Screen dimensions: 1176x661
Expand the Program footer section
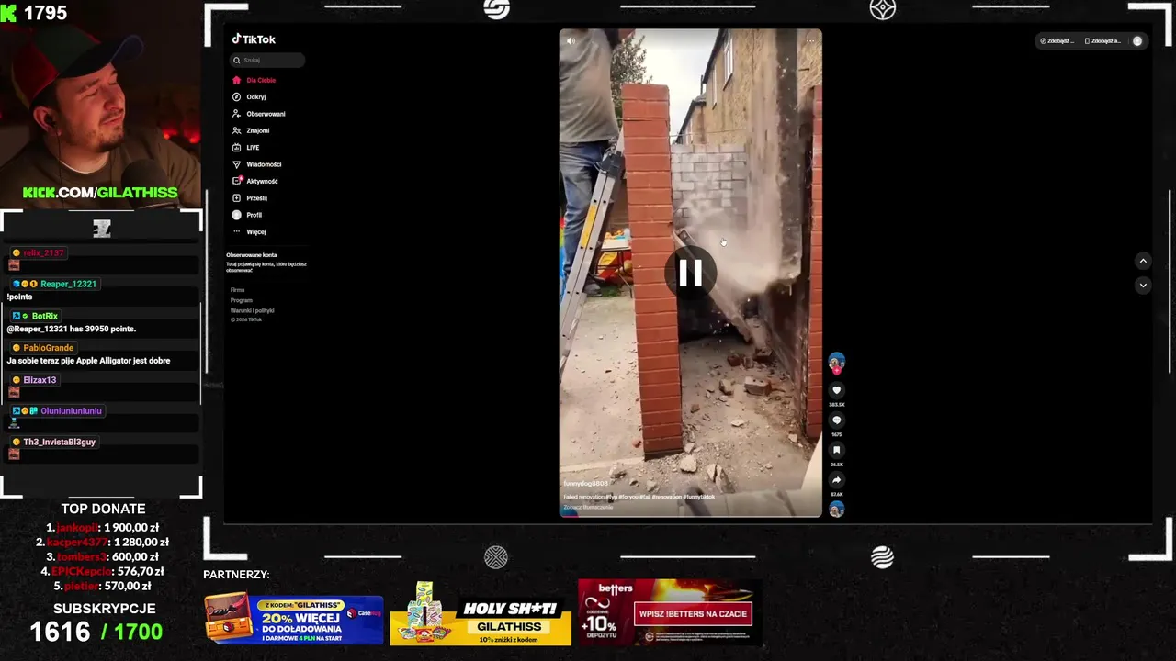tap(241, 300)
